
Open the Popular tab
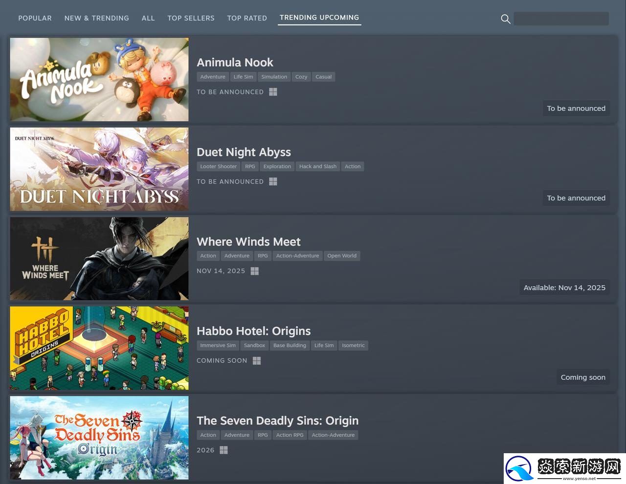pyautogui.click(x=35, y=18)
